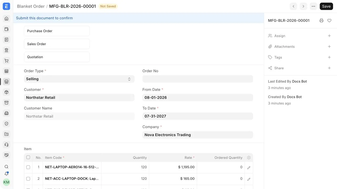Share document with plus icon
The width and height of the screenshot is (337, 189).
tap(329, 68)
